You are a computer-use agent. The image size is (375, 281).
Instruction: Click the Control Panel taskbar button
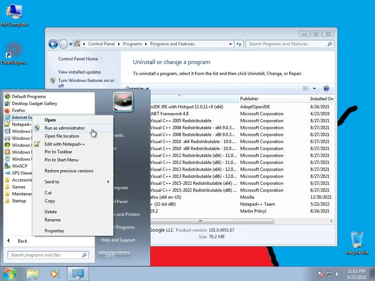coord(78,274)
